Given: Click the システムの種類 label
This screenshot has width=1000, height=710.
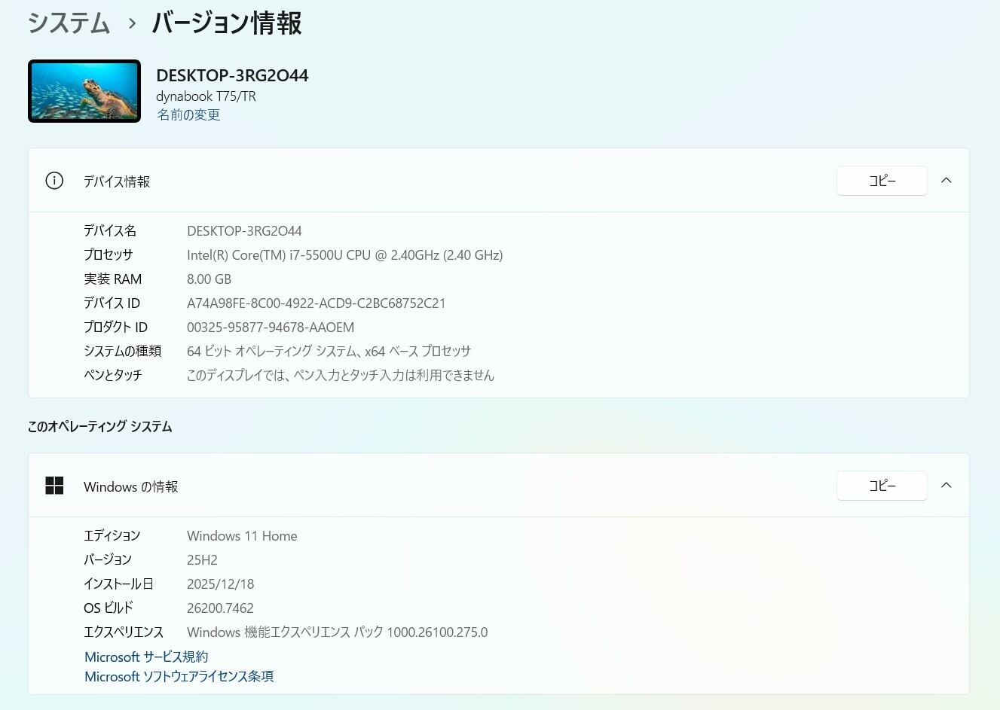Looking at the screenshot, I should [123, 352].
